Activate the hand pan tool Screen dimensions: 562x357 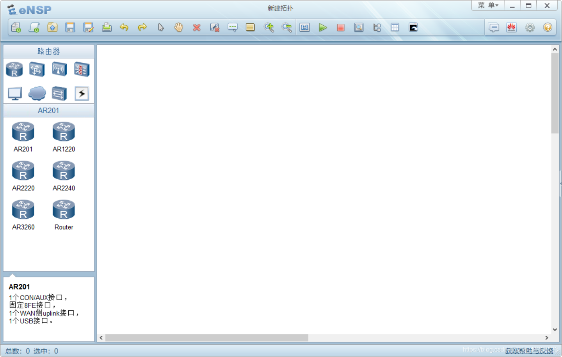179,27
